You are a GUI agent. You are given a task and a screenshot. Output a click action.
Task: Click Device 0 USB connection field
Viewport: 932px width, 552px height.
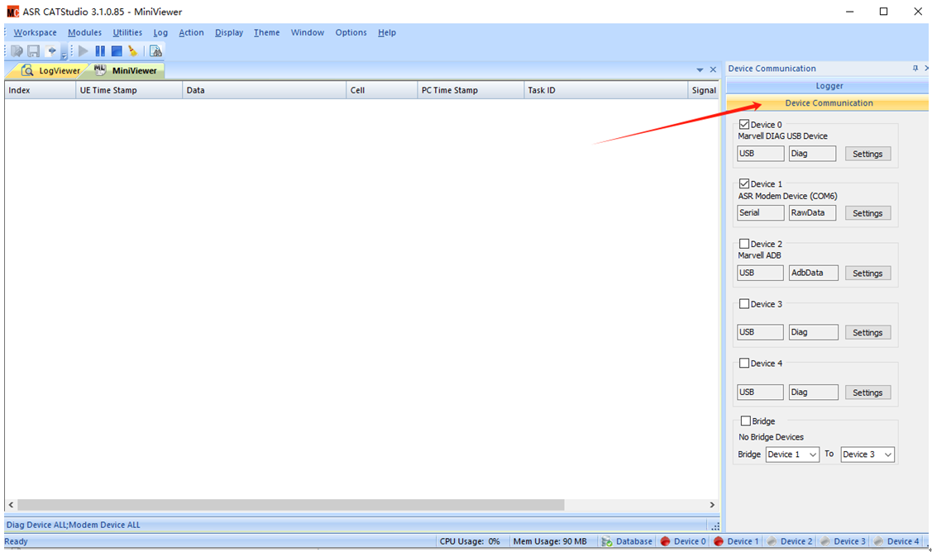tap(760, 154)
